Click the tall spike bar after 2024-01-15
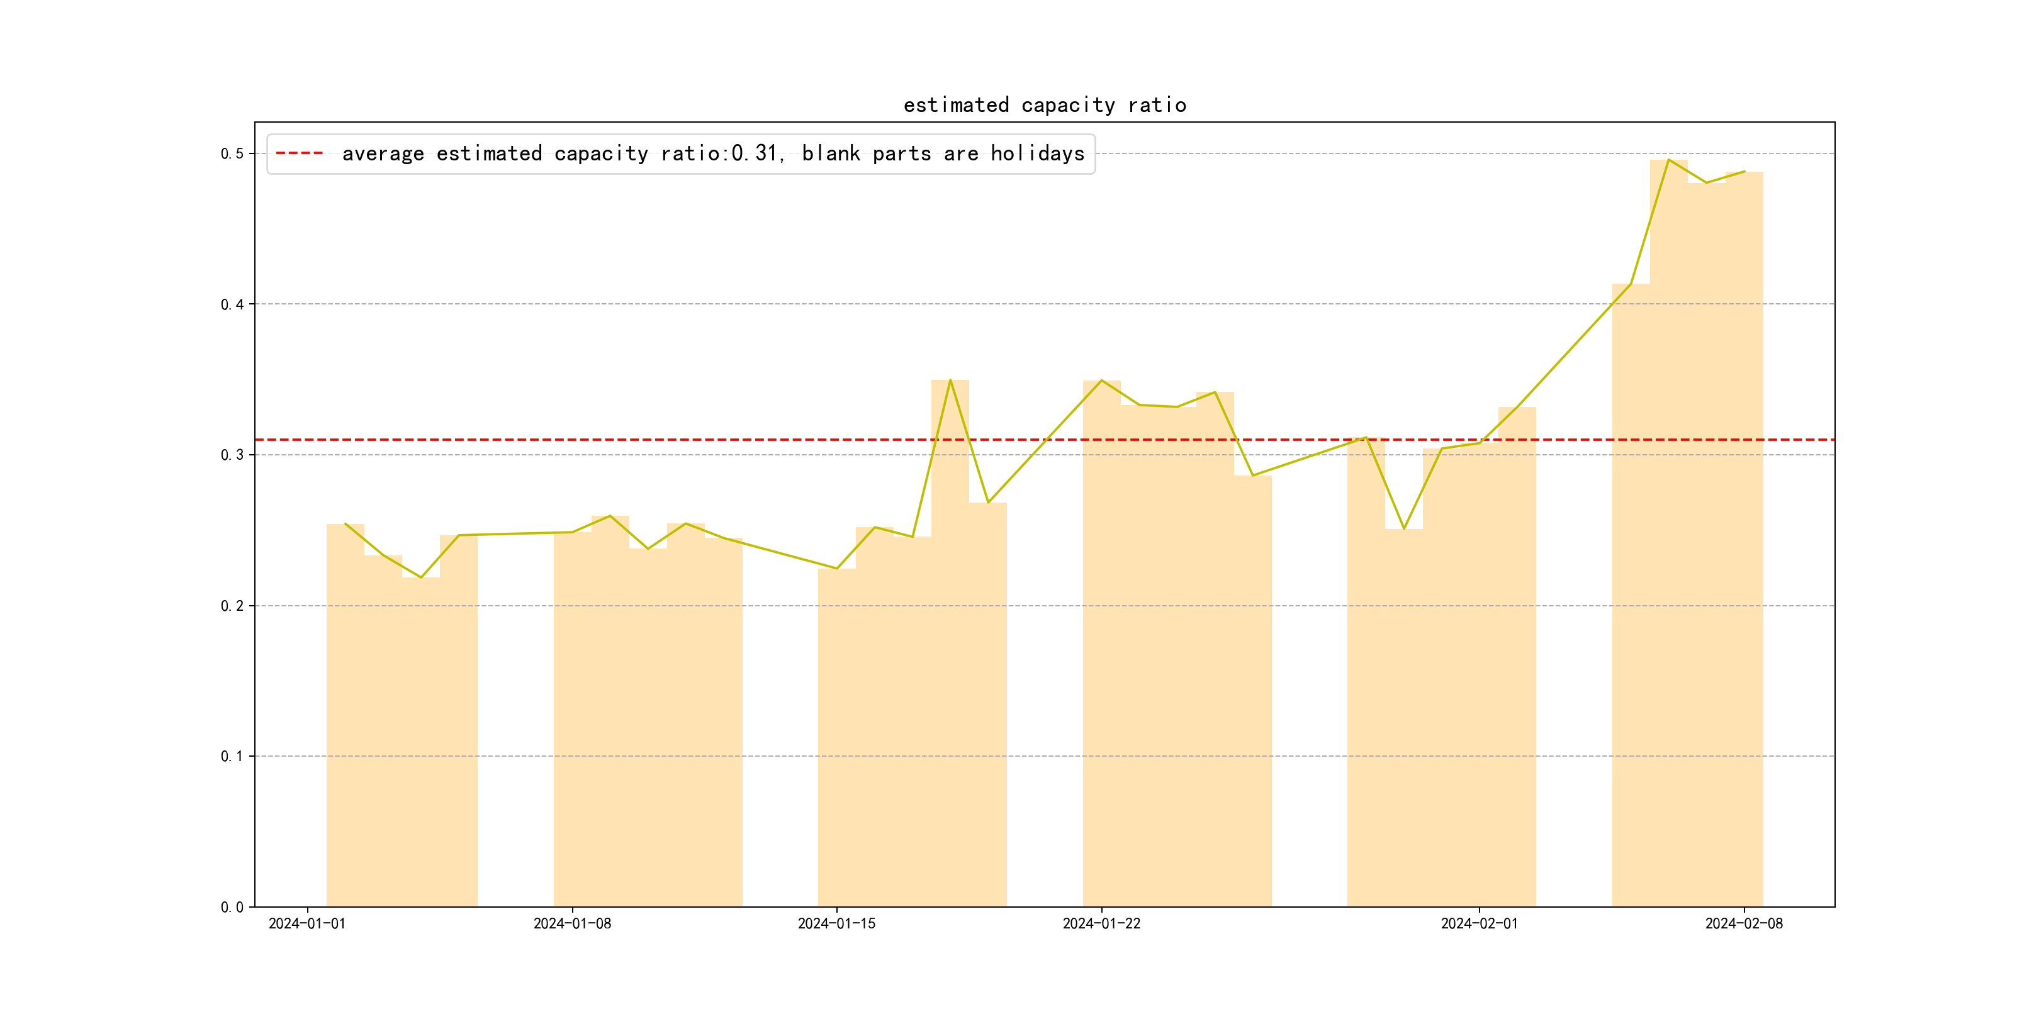 point(950,633)
